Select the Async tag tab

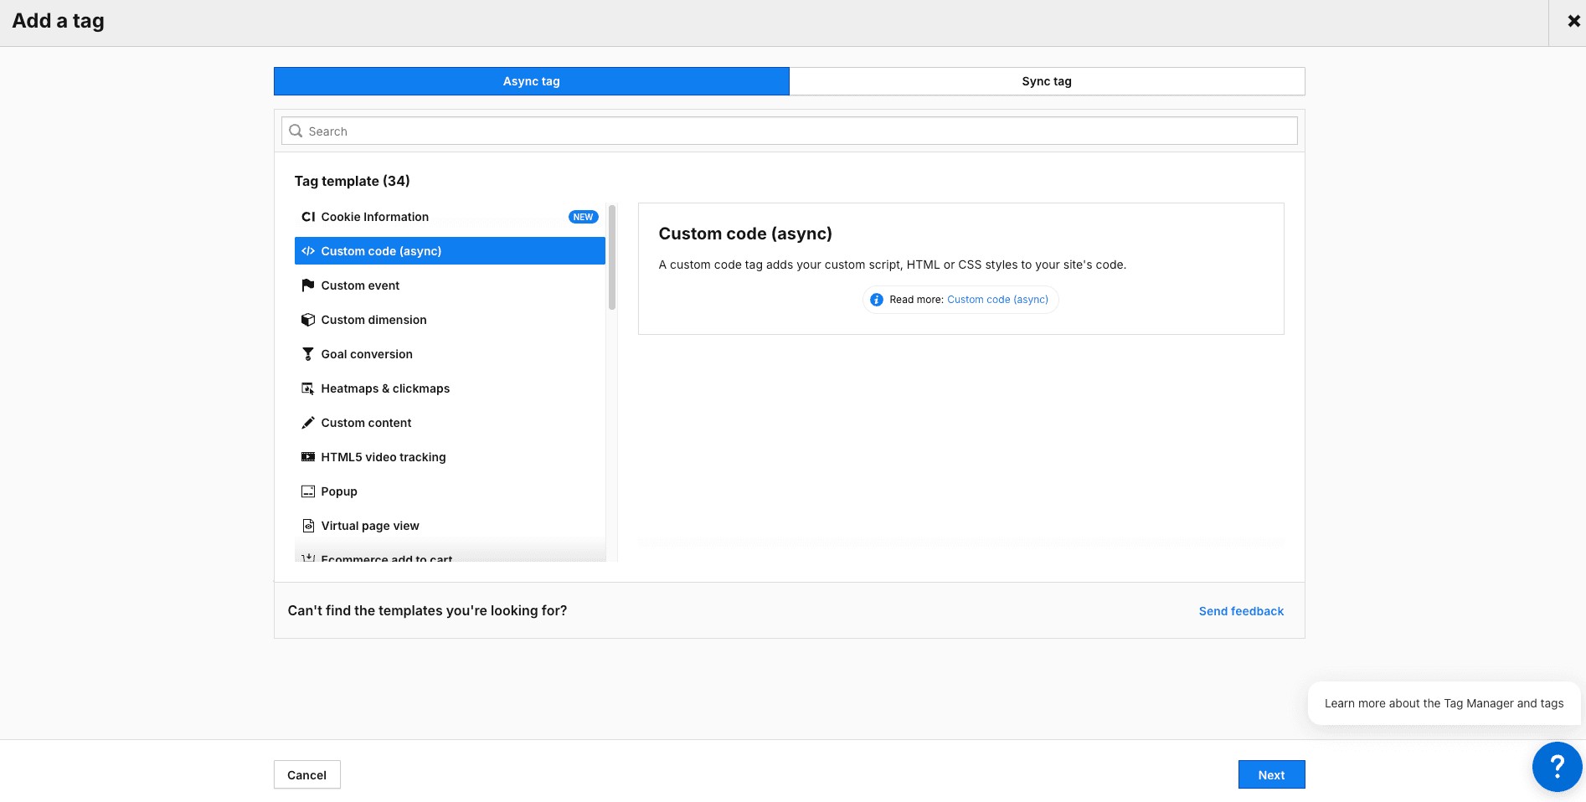[531, 81]
